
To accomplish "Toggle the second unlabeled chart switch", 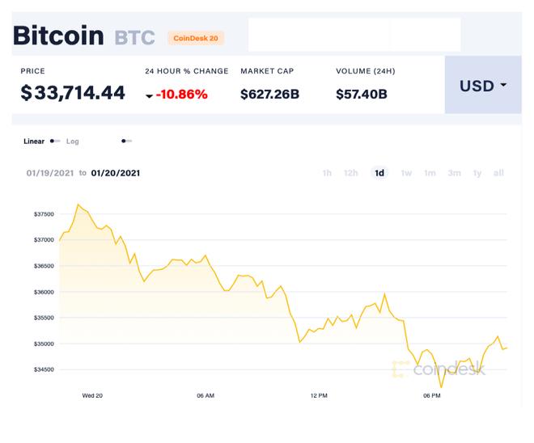I will 126,141.
